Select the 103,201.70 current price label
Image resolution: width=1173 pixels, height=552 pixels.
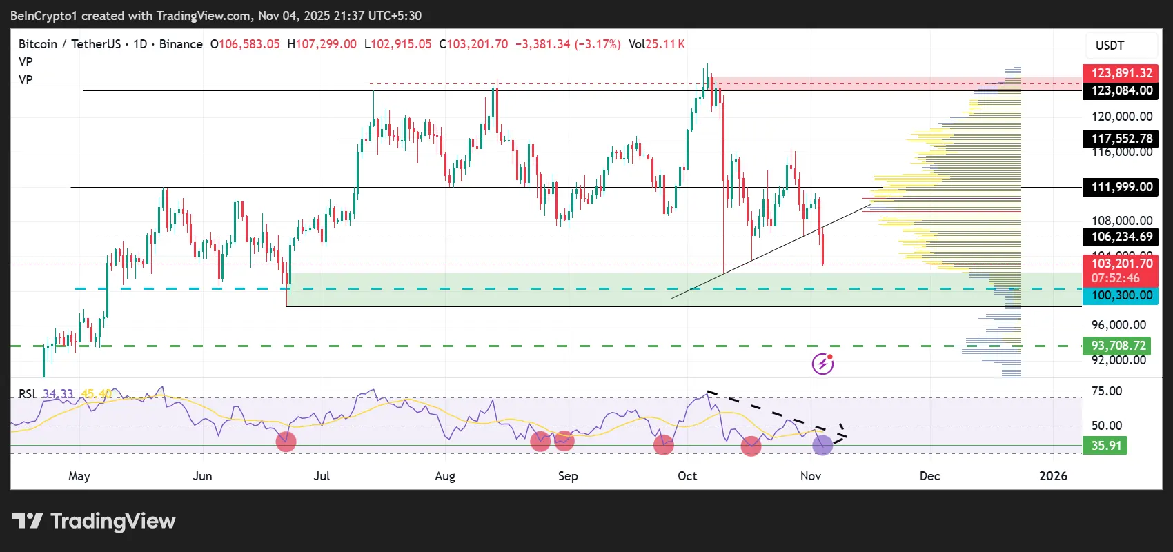[x=1121, y=264]
